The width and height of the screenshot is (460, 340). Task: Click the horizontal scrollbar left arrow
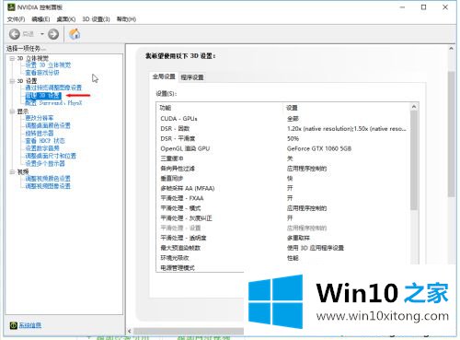130,331
